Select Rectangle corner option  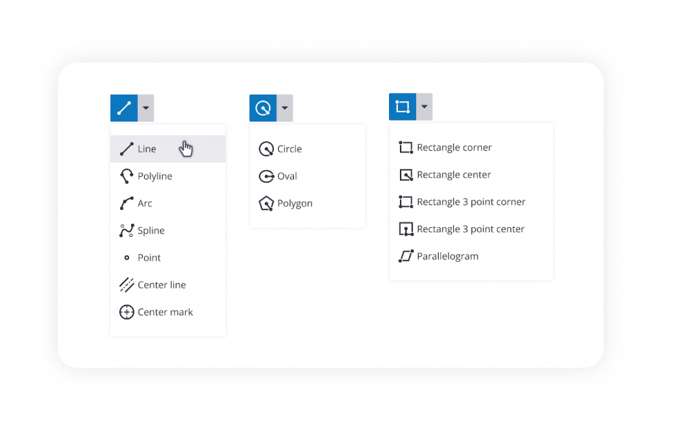click(x=454, y=147)
